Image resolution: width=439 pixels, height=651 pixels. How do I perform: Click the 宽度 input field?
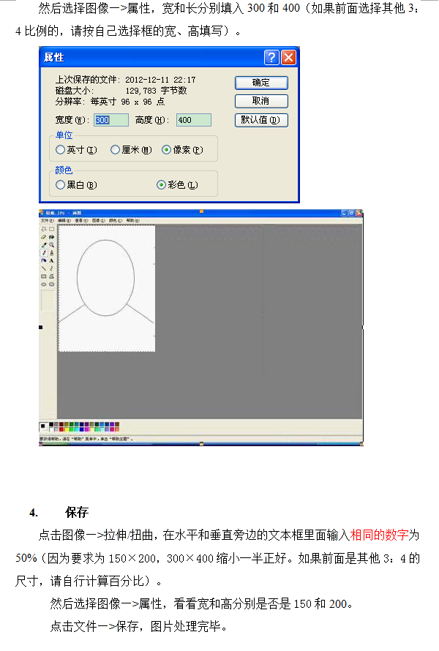[110, 120]
